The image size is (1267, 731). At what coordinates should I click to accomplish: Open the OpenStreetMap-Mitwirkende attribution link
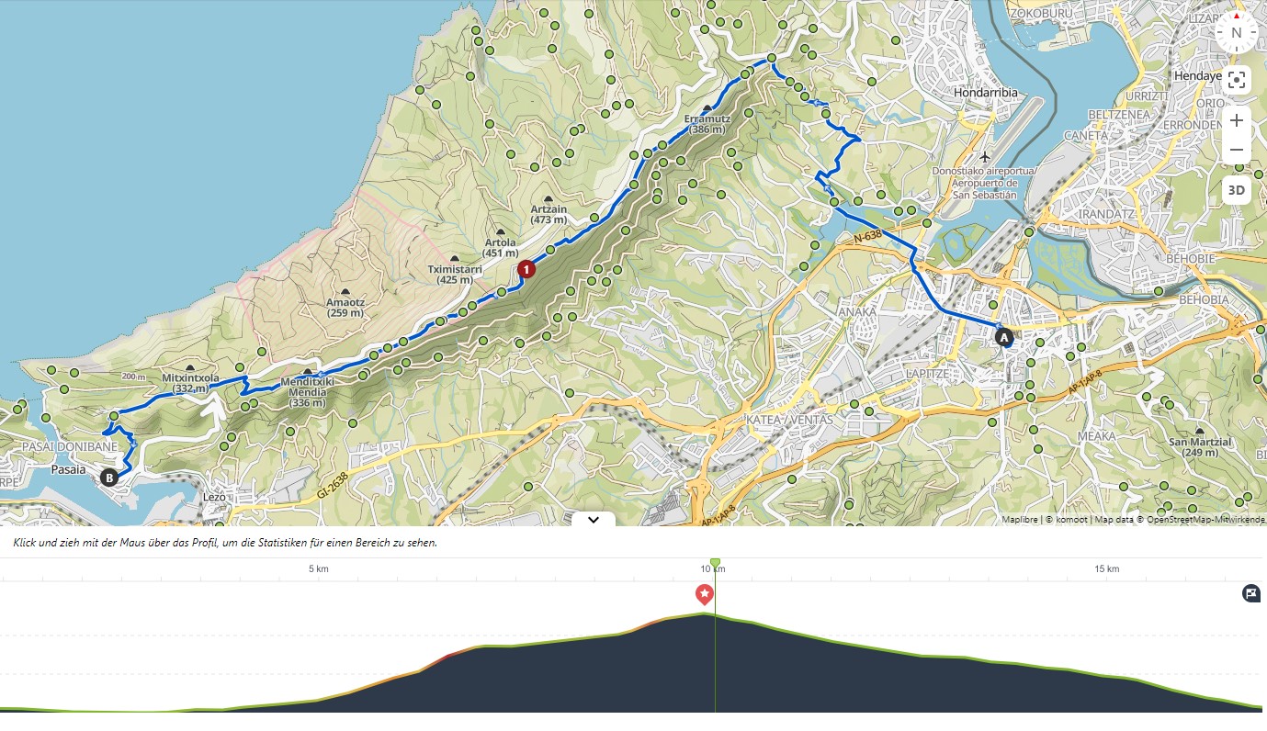click(x=1205, y=519)
